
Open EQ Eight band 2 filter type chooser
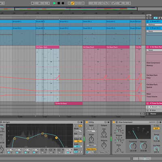point(18,150)
